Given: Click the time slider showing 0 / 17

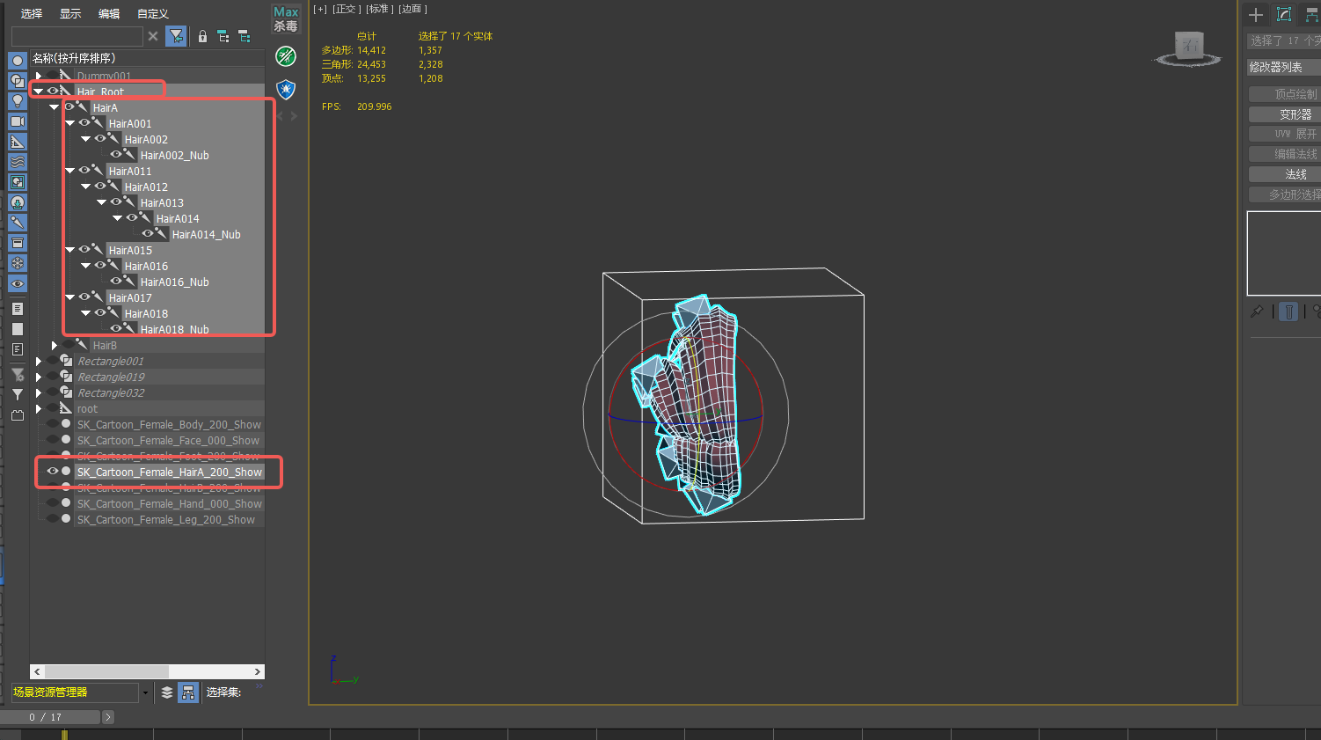Looking at the screenshot, I should [x=50, y=717].
